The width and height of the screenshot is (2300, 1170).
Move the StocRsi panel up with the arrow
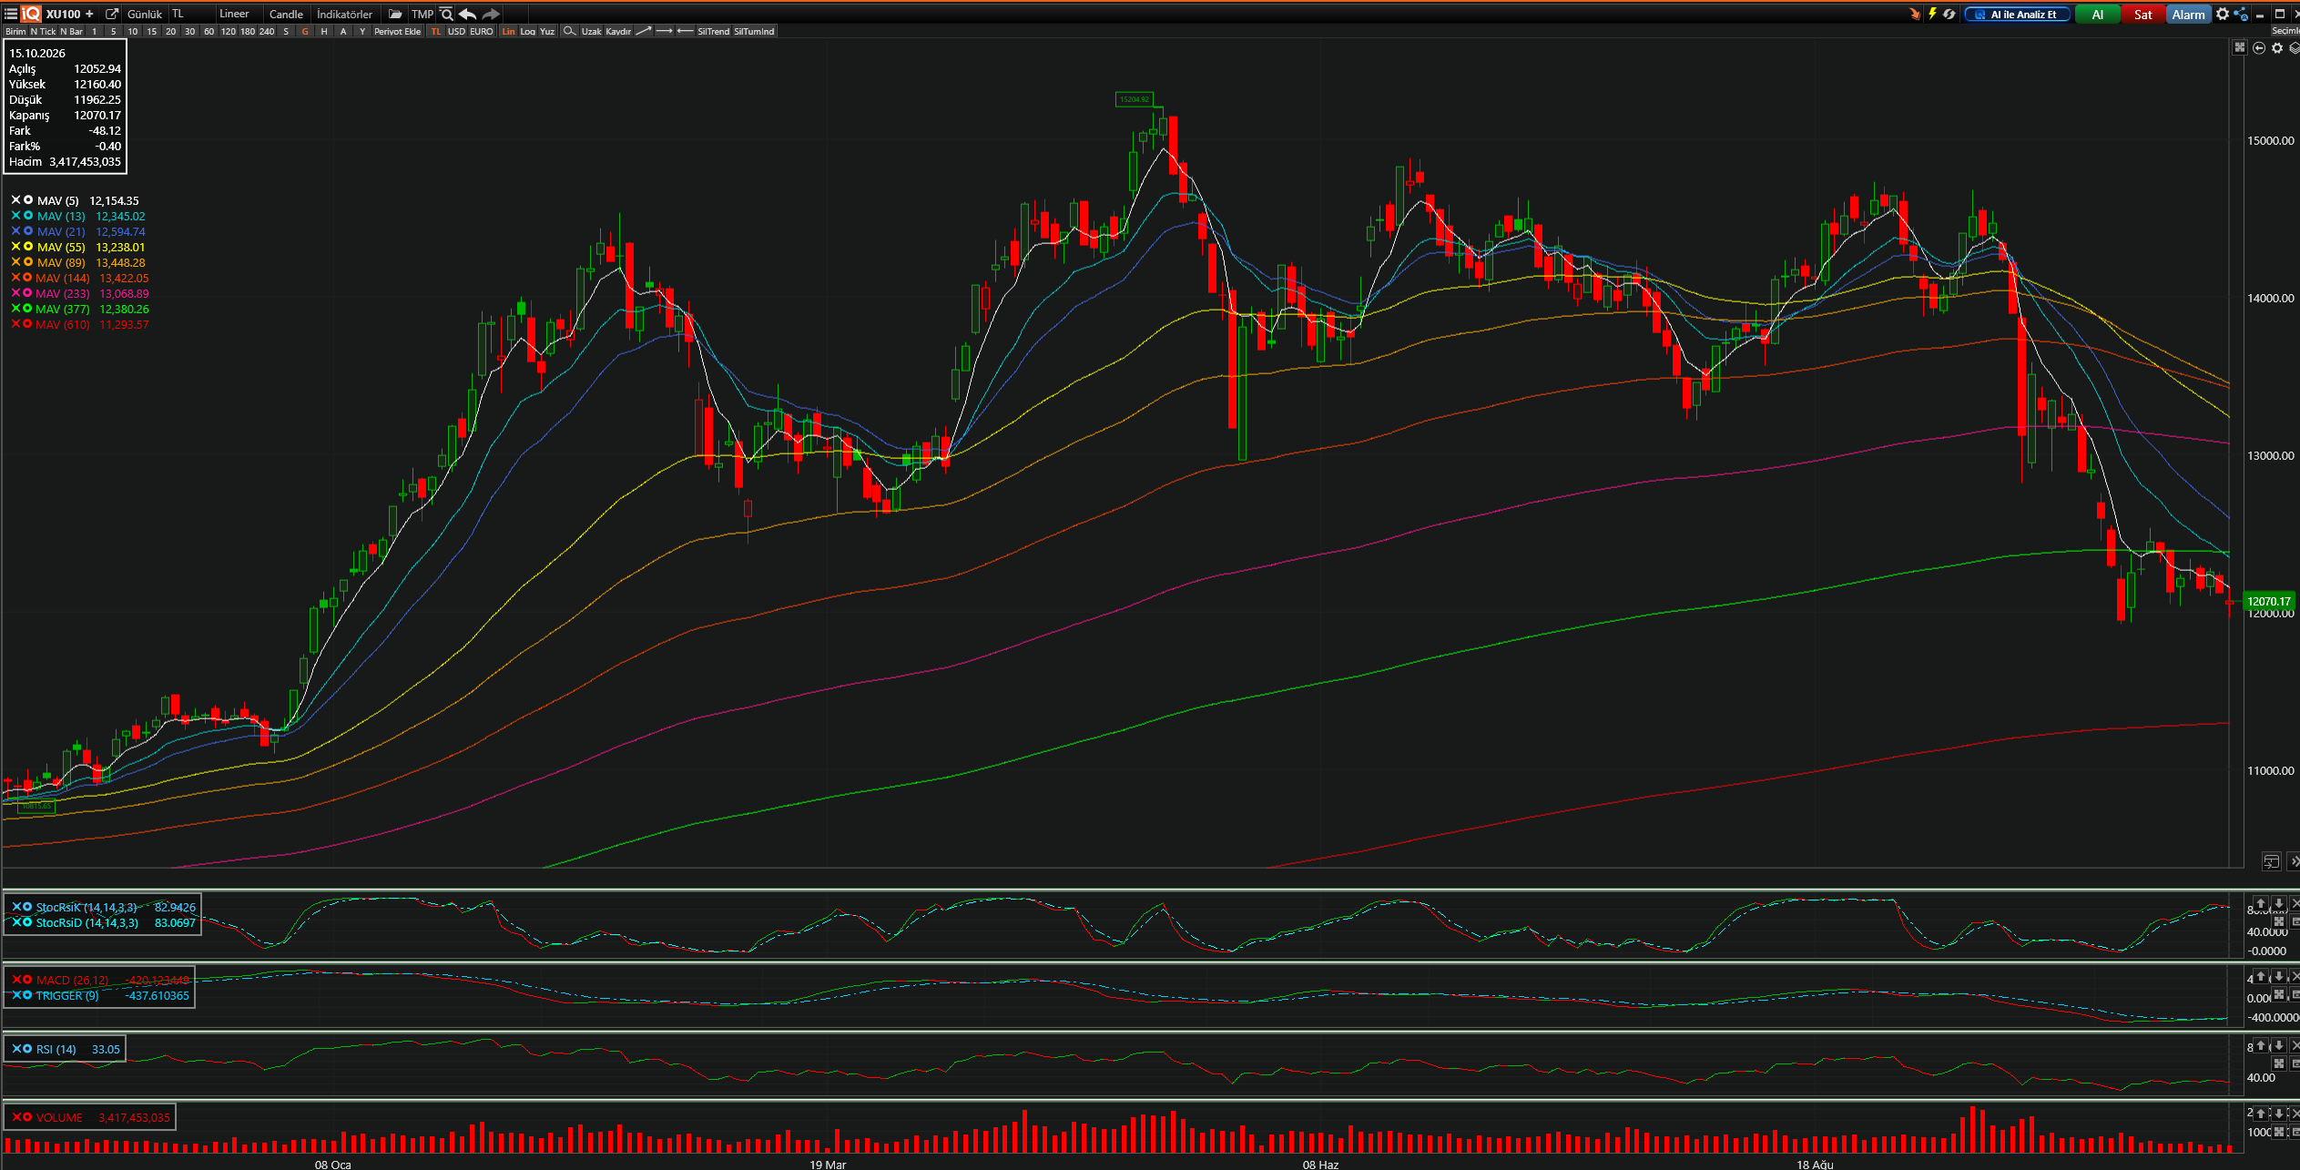click(x=2260, y=903)
